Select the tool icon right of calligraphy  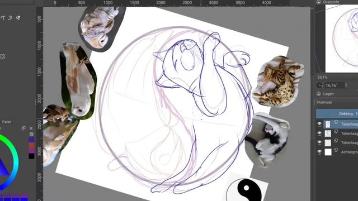coord(18,18)
